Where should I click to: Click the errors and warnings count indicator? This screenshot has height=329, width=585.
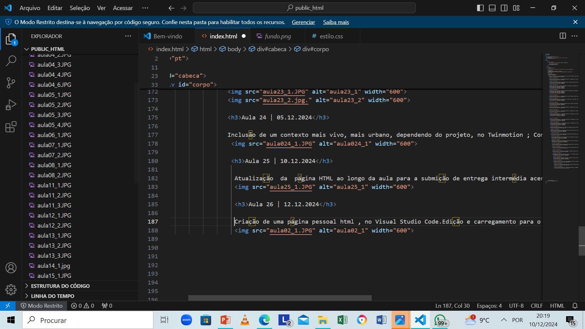83,306
